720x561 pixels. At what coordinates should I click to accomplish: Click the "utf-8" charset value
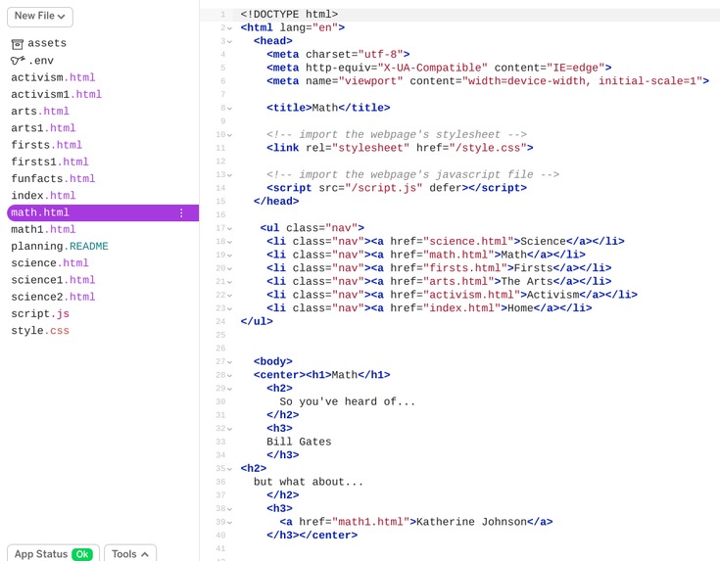tap(380, 55)
